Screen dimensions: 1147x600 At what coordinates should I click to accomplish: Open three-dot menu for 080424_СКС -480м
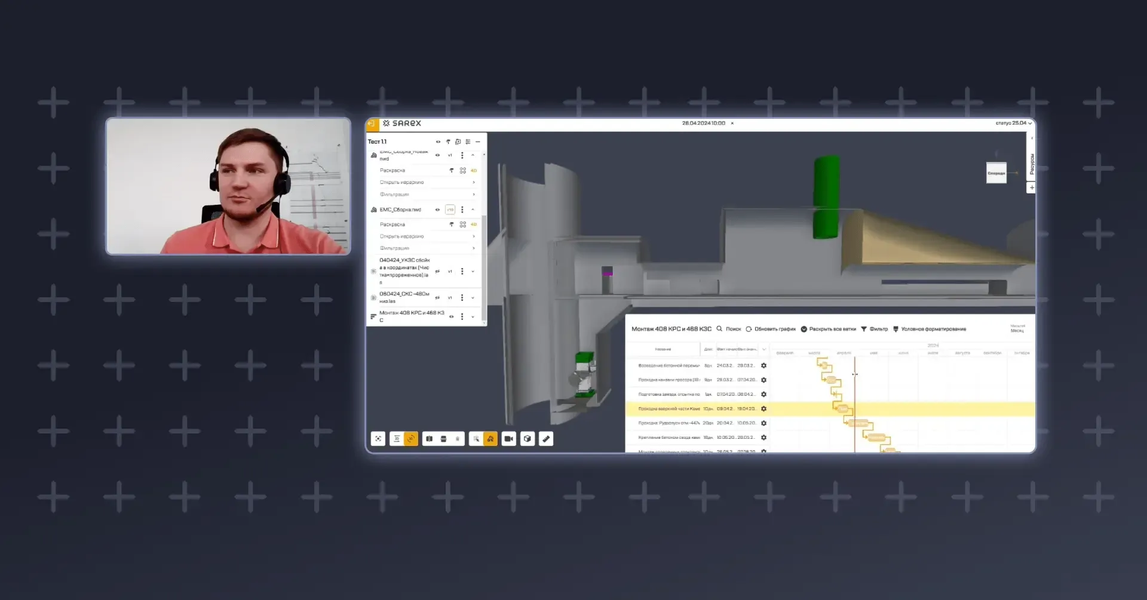tap(462, 297)
